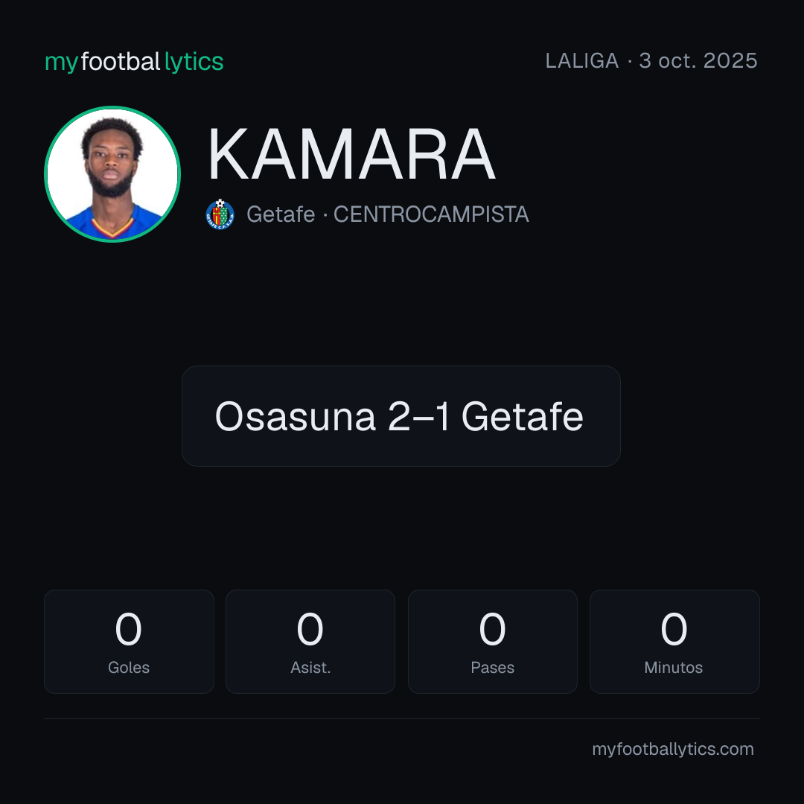Click the Getafe club crest icon

220,214
